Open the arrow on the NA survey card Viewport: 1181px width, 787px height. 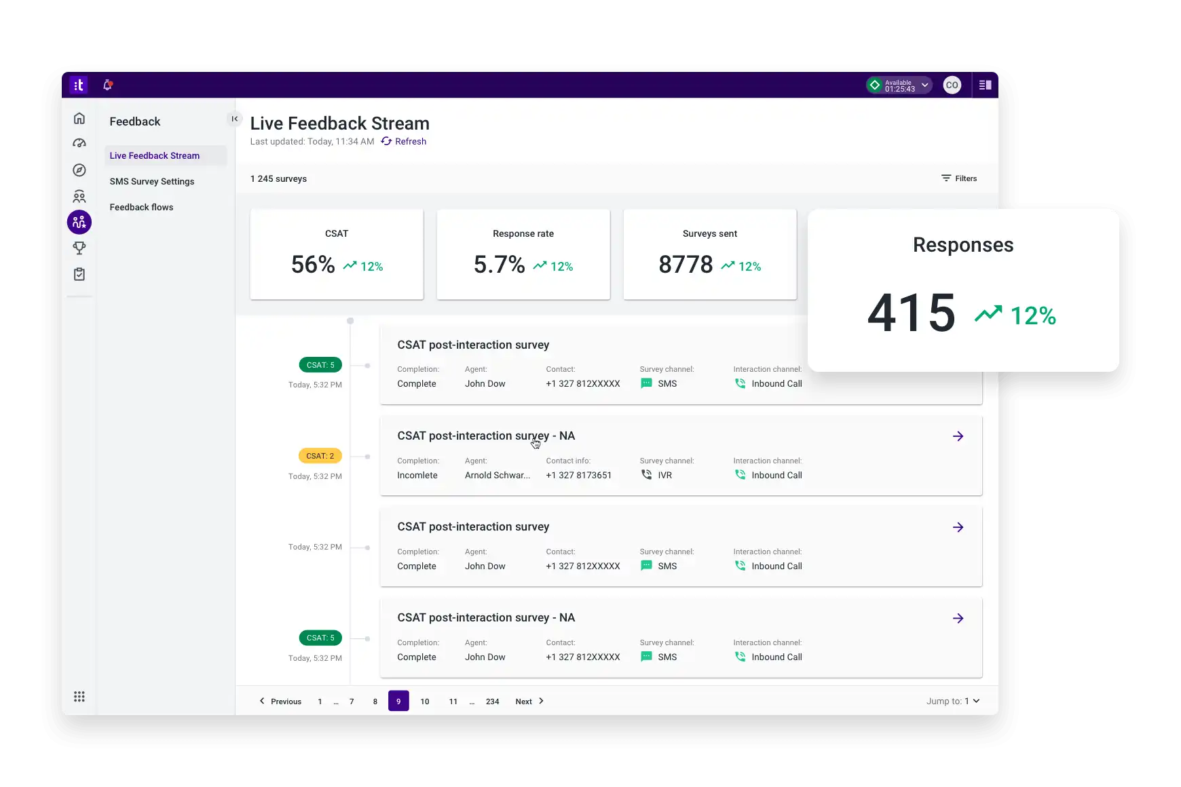pos(958,436)
